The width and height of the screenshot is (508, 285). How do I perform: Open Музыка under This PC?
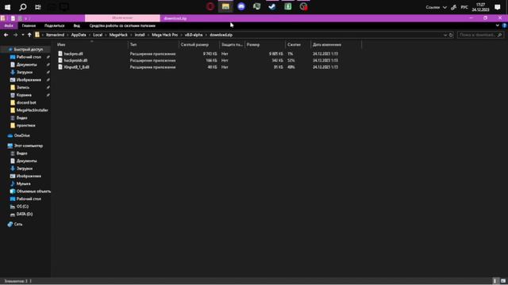tap(23, 184)
